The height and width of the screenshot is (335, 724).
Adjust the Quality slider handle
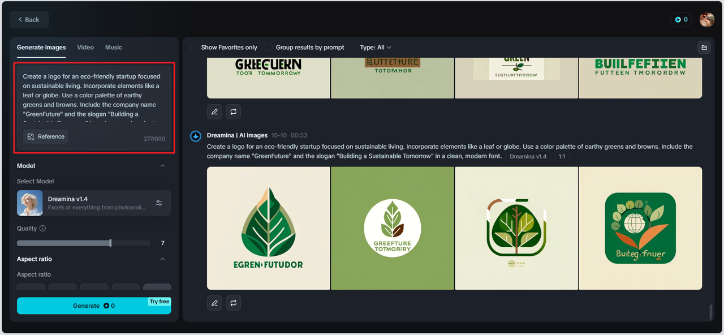(110, 243)
